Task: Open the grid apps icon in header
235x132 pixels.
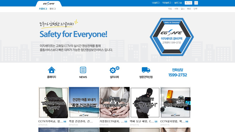Action: 196,3
